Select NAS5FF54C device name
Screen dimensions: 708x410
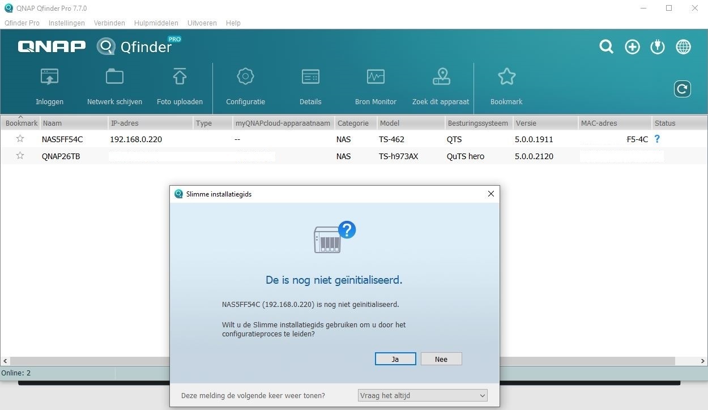coord(62,139)
